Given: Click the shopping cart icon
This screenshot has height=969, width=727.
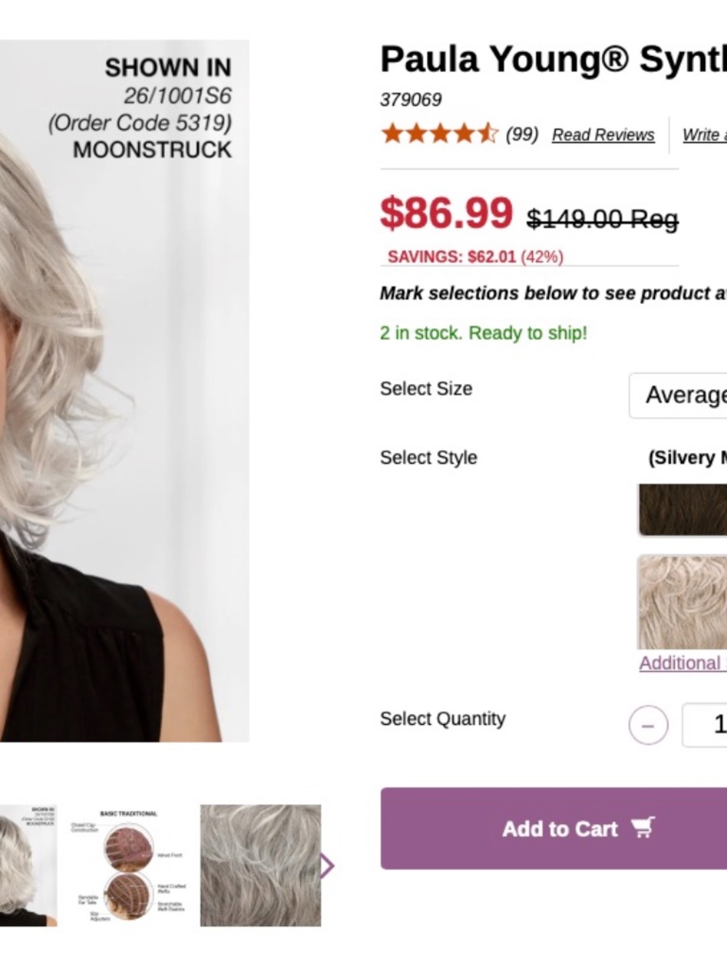Looking at the screenshot, I should click(x=643, y=827).
